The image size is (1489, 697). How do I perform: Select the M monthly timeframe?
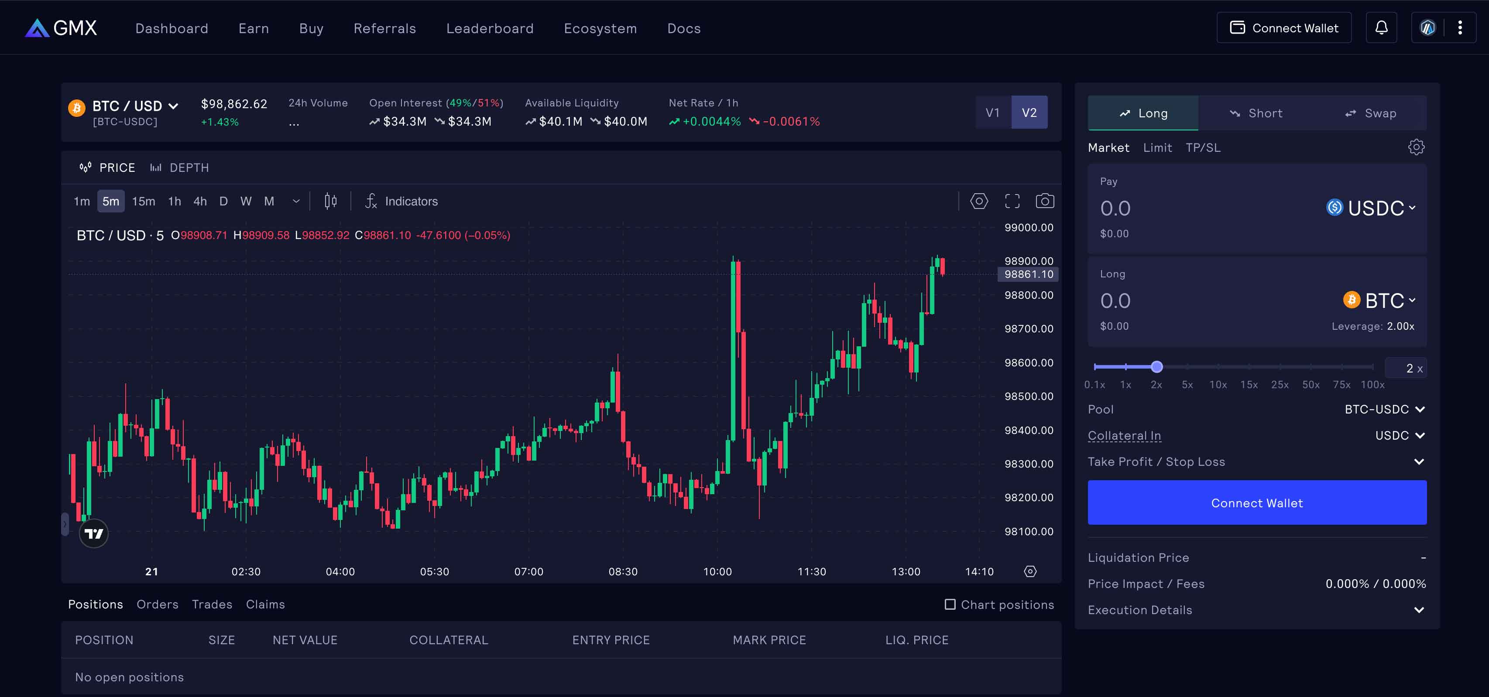[269, 201]
